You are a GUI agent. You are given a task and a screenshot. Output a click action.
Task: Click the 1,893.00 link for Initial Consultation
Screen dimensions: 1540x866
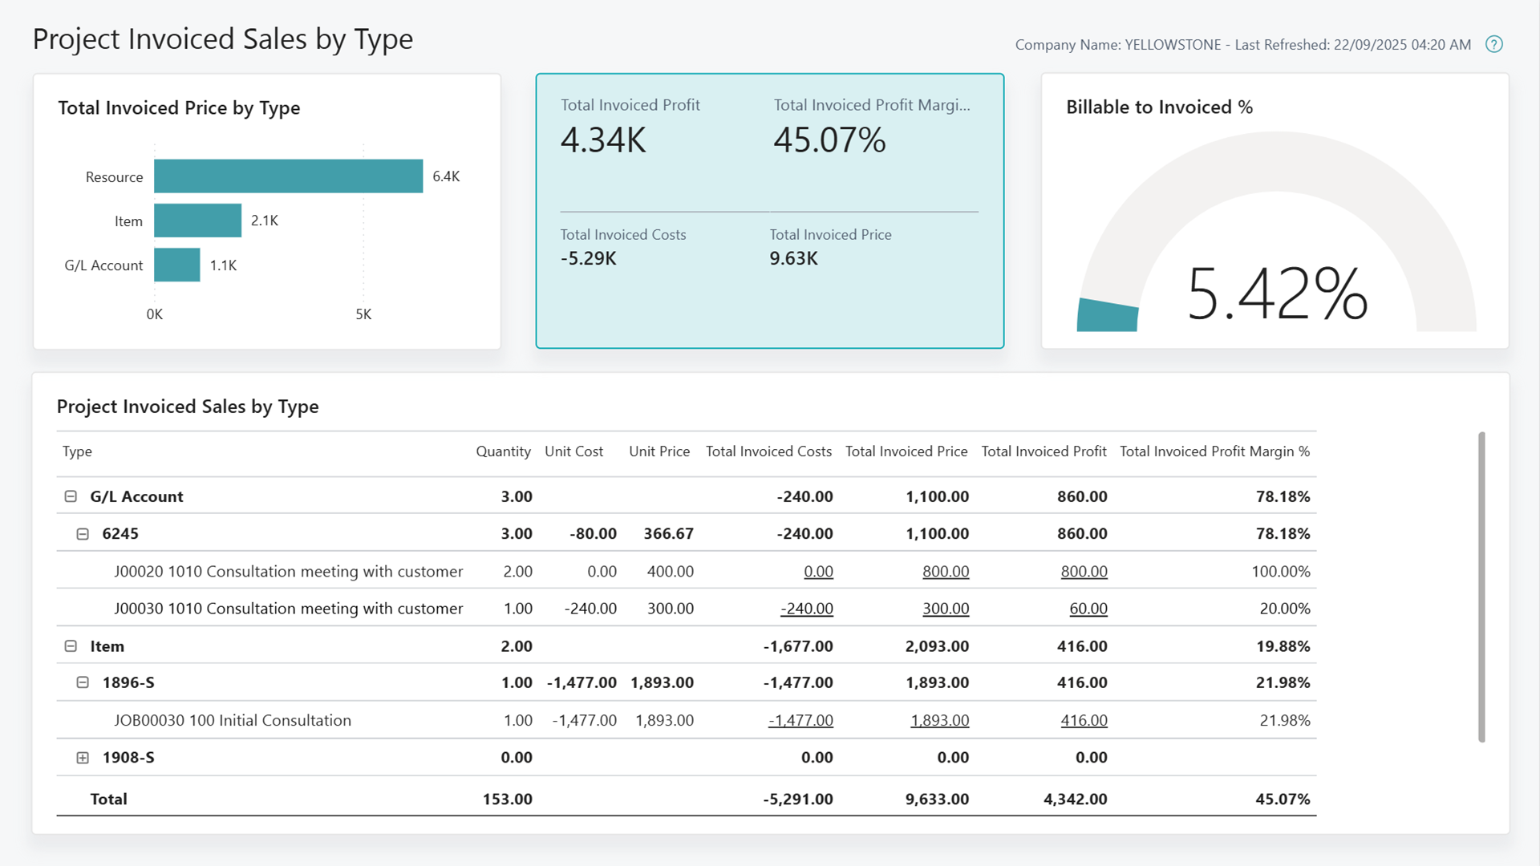tap(939, 720)
